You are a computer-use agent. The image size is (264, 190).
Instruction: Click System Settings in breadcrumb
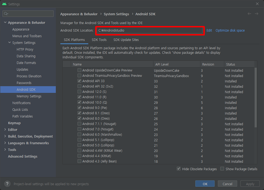coord(116,14)
